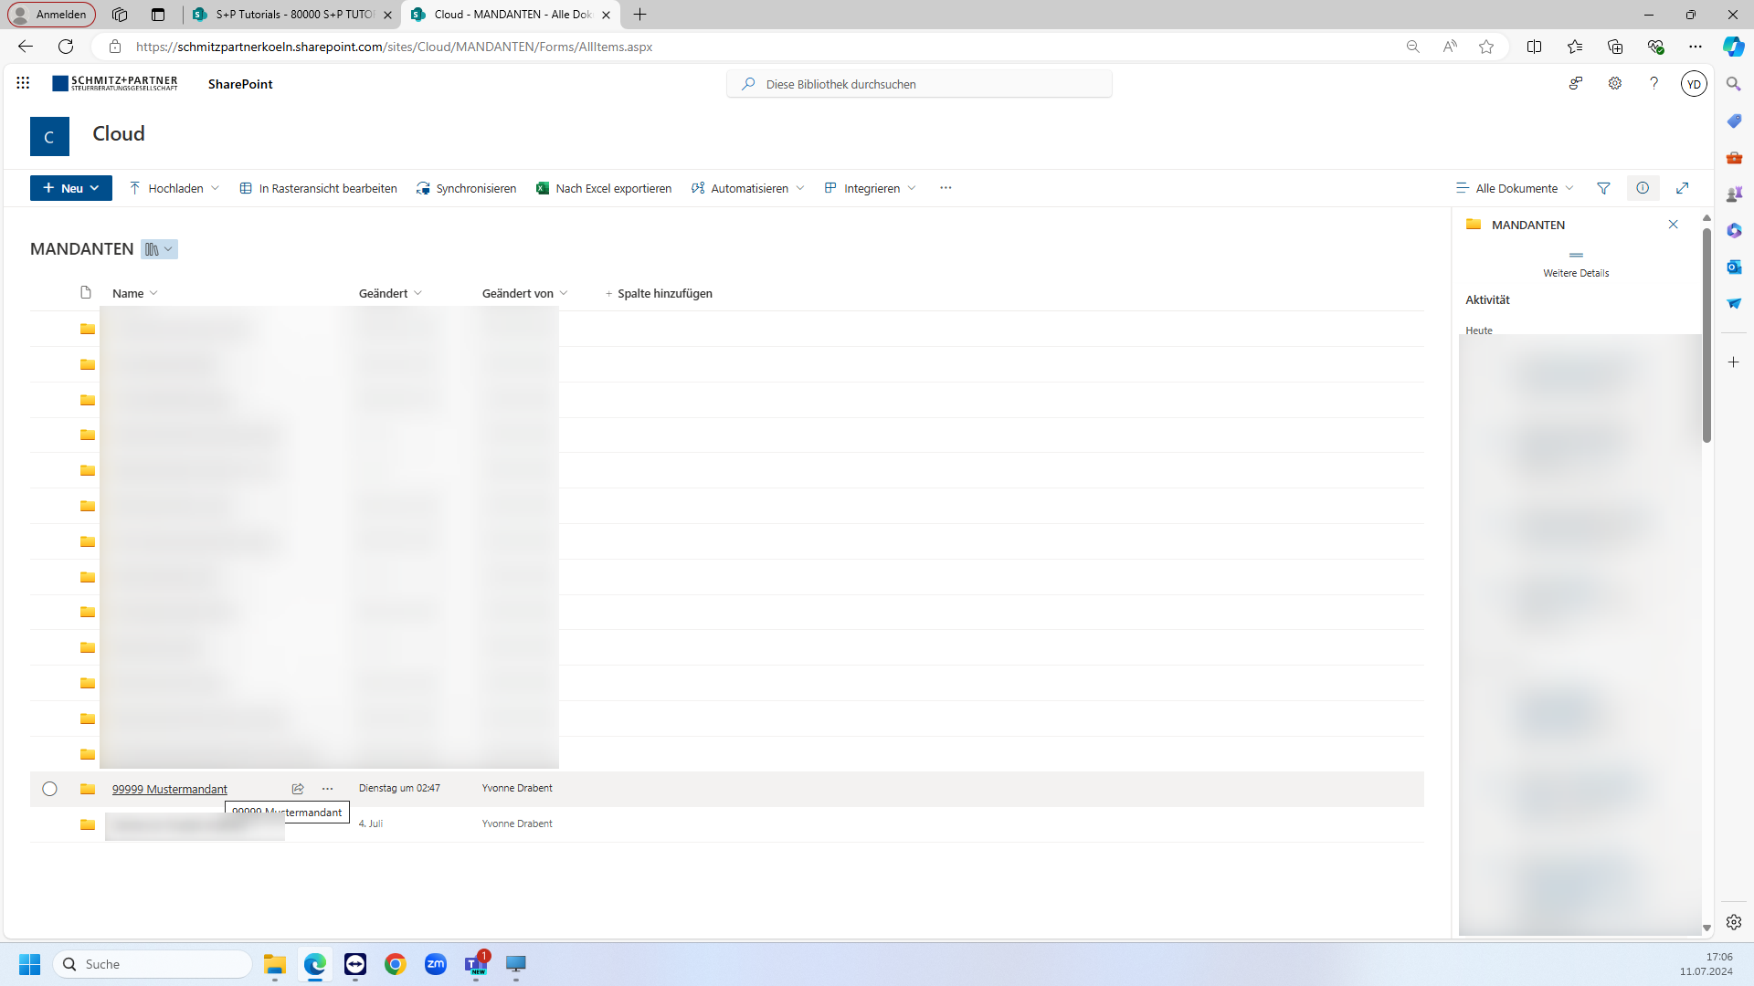Open the 99999 Mustermandant folder link
1754x986 pixels.
[170, 789]
